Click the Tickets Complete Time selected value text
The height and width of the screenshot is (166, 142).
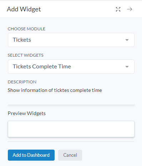click(x=42, y=67)
